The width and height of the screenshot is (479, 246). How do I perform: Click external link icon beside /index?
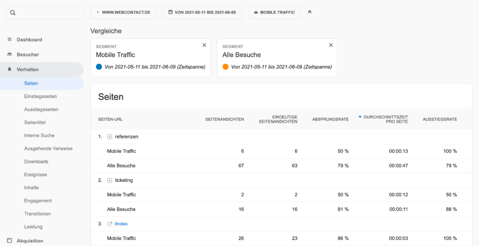110,224
